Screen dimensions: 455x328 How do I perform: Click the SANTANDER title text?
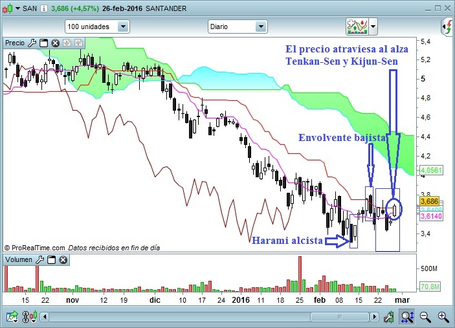(x=166, y=8)
